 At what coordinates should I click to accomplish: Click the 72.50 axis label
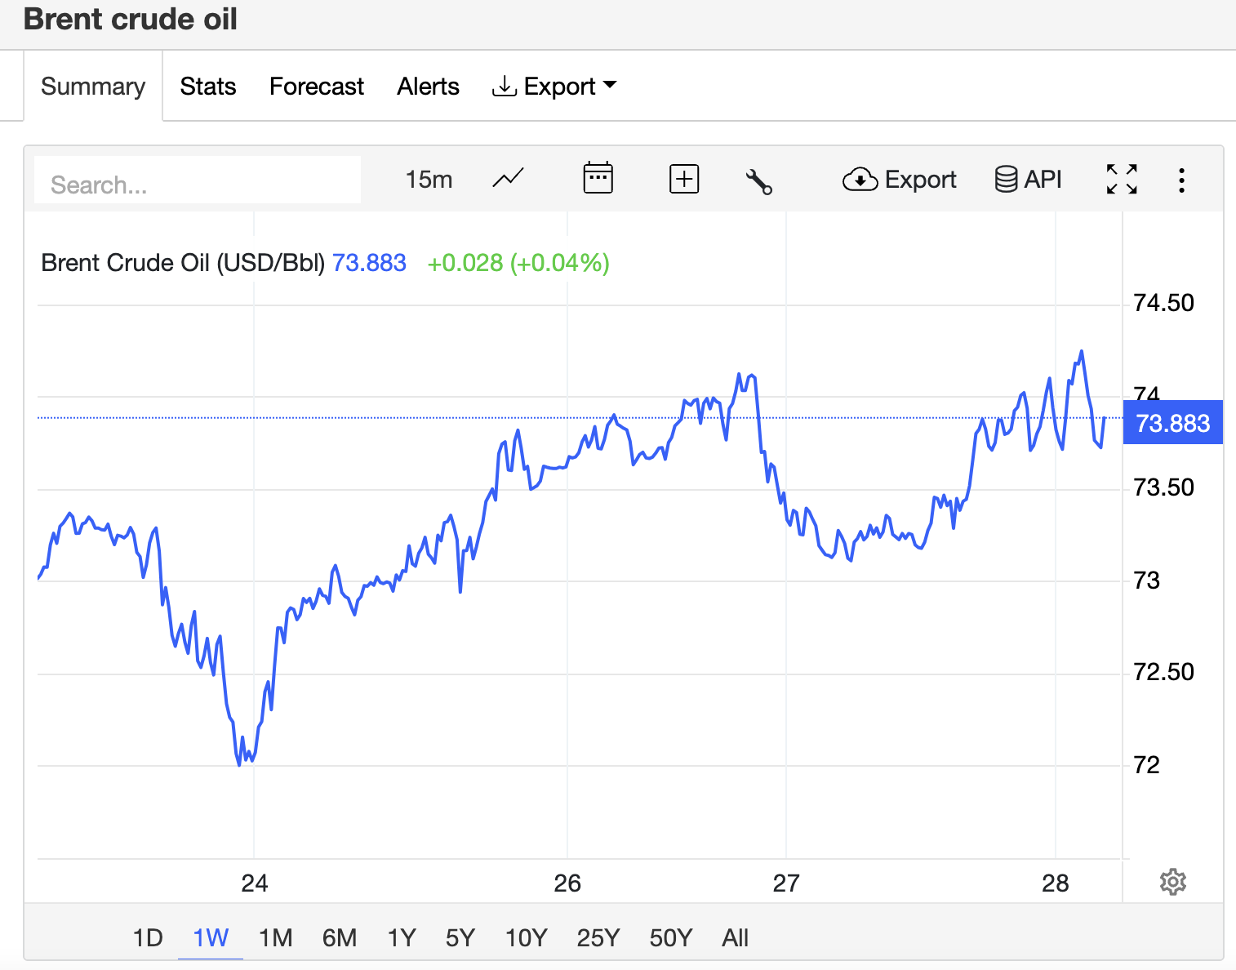(1163, 672)
